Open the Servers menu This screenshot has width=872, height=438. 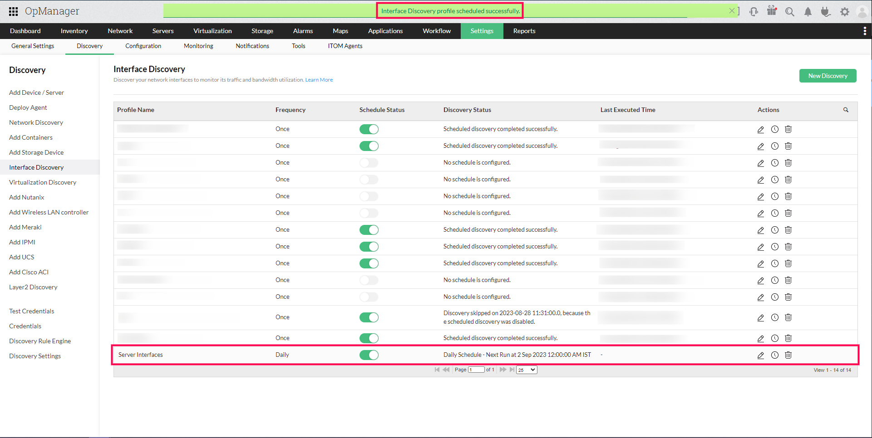click(x=163, y=31)
